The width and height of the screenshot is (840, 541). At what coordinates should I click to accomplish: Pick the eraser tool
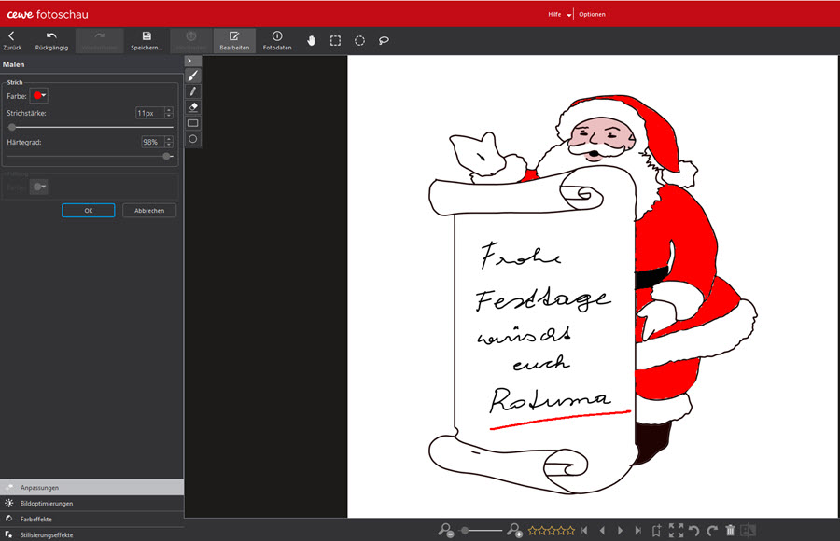(x=193, y=107)
